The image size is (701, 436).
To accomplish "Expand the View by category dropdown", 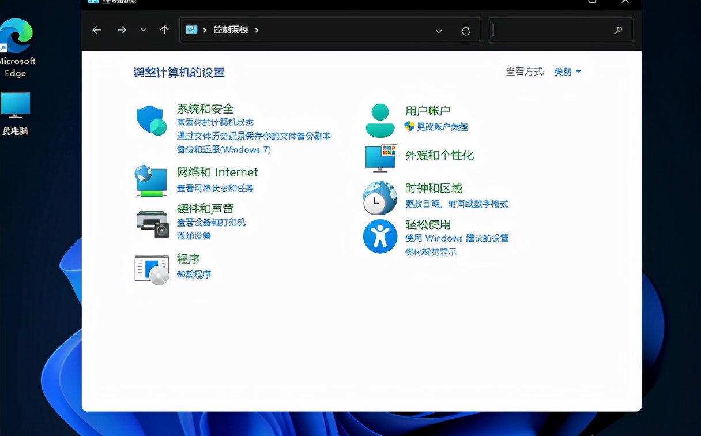I will pyautogui.click(x=568, y=72).
